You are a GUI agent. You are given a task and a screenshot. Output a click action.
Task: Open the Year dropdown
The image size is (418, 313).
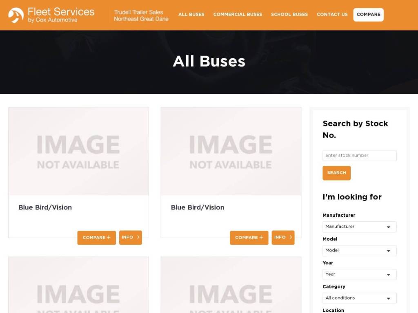click(359, 274)
